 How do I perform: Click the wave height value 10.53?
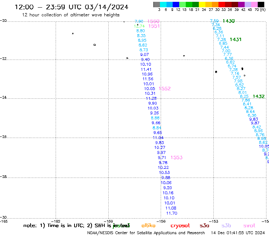click(x=164, y=172)
